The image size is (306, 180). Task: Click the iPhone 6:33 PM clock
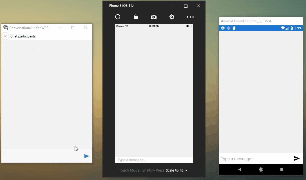click(154, 26)
